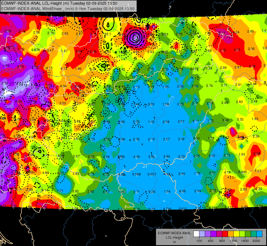The width and height of the screenshot is (267, 246).
Task: Click the grid value 8.98
Action: (x=122, y=139)
